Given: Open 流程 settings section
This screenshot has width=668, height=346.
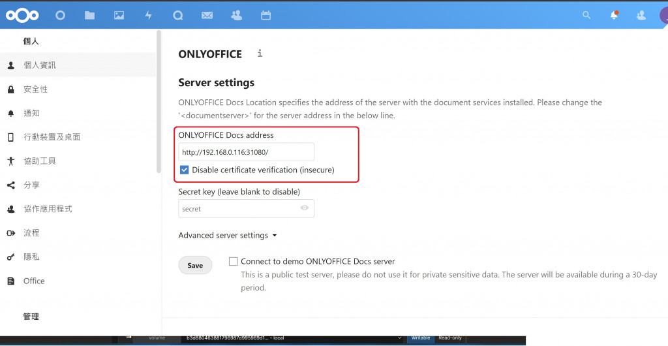Looking at the screenshot, I should click(78, 232).
